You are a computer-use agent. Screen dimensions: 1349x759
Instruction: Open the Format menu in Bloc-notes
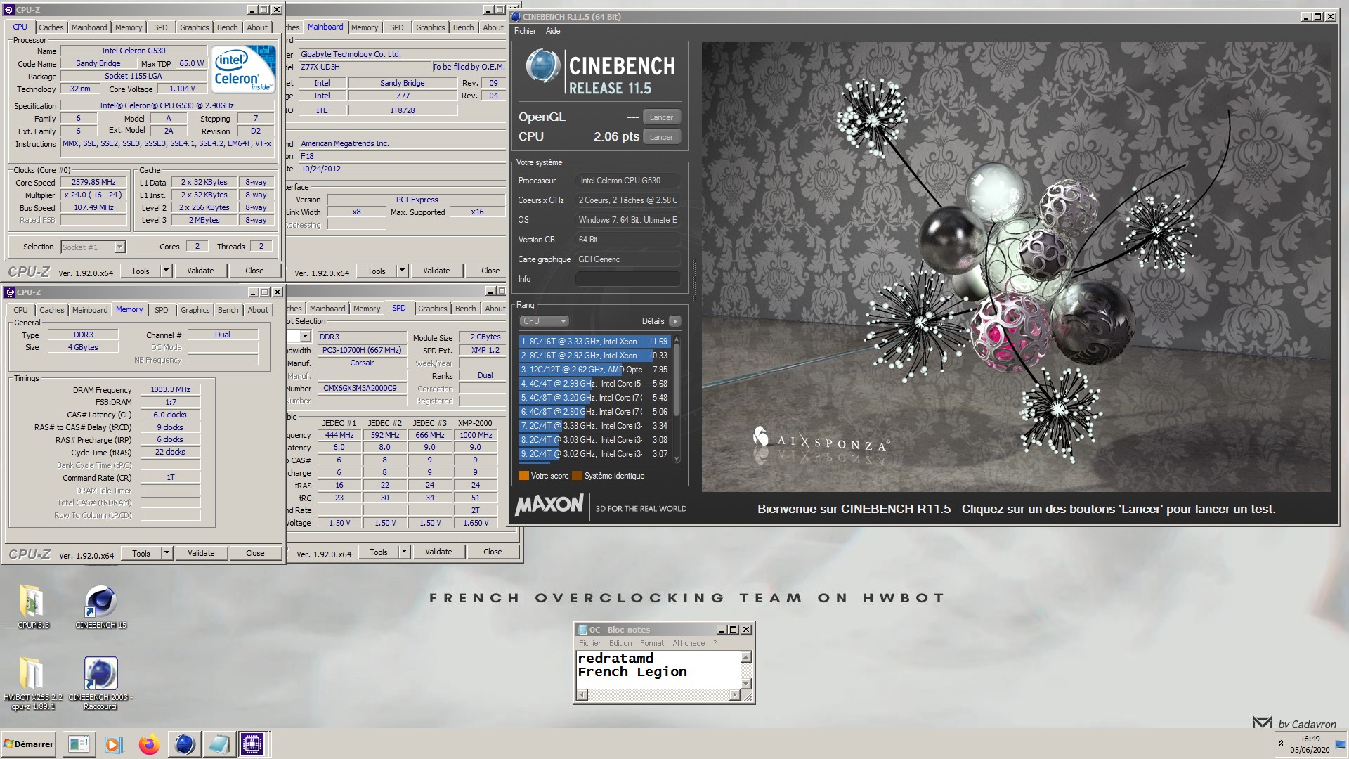pyautogui.click(x=651, y=643)
